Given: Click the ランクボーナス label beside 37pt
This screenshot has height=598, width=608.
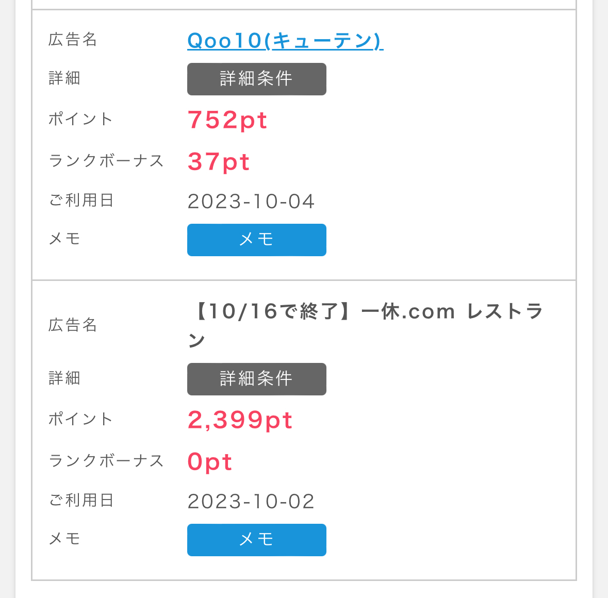Looking at the screenshot, I should click(x=106, y=160).
